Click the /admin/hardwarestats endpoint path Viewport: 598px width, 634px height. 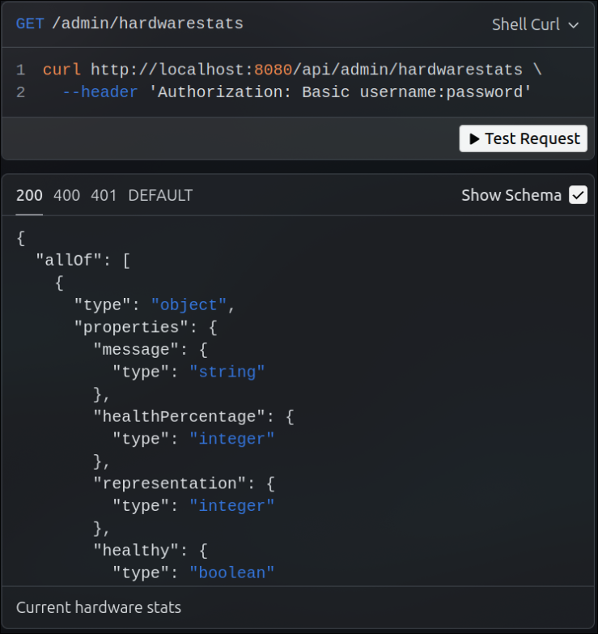pyautogui.click(x=147, y=23)
